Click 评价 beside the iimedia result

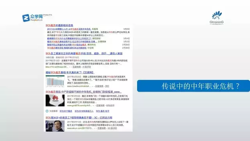pyautogui.click(x=107, y=86)
